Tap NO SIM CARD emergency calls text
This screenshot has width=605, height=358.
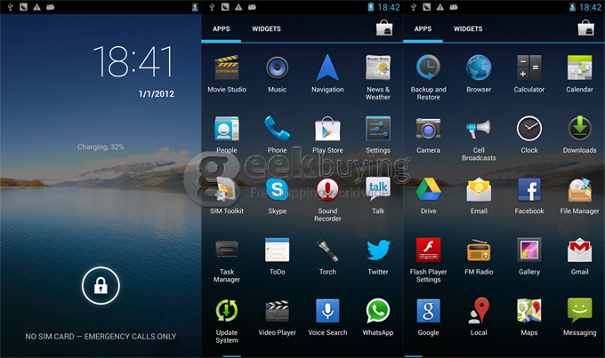(101, 337)
